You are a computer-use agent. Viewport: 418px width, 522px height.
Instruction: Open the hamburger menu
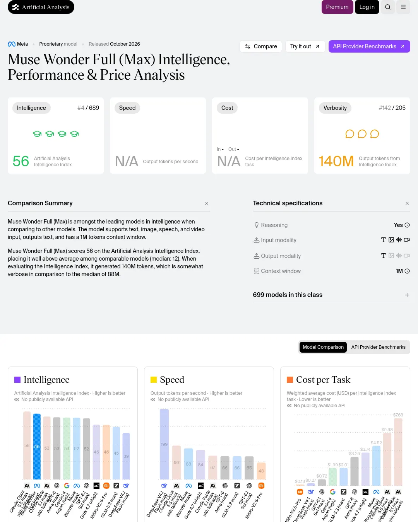403,7
